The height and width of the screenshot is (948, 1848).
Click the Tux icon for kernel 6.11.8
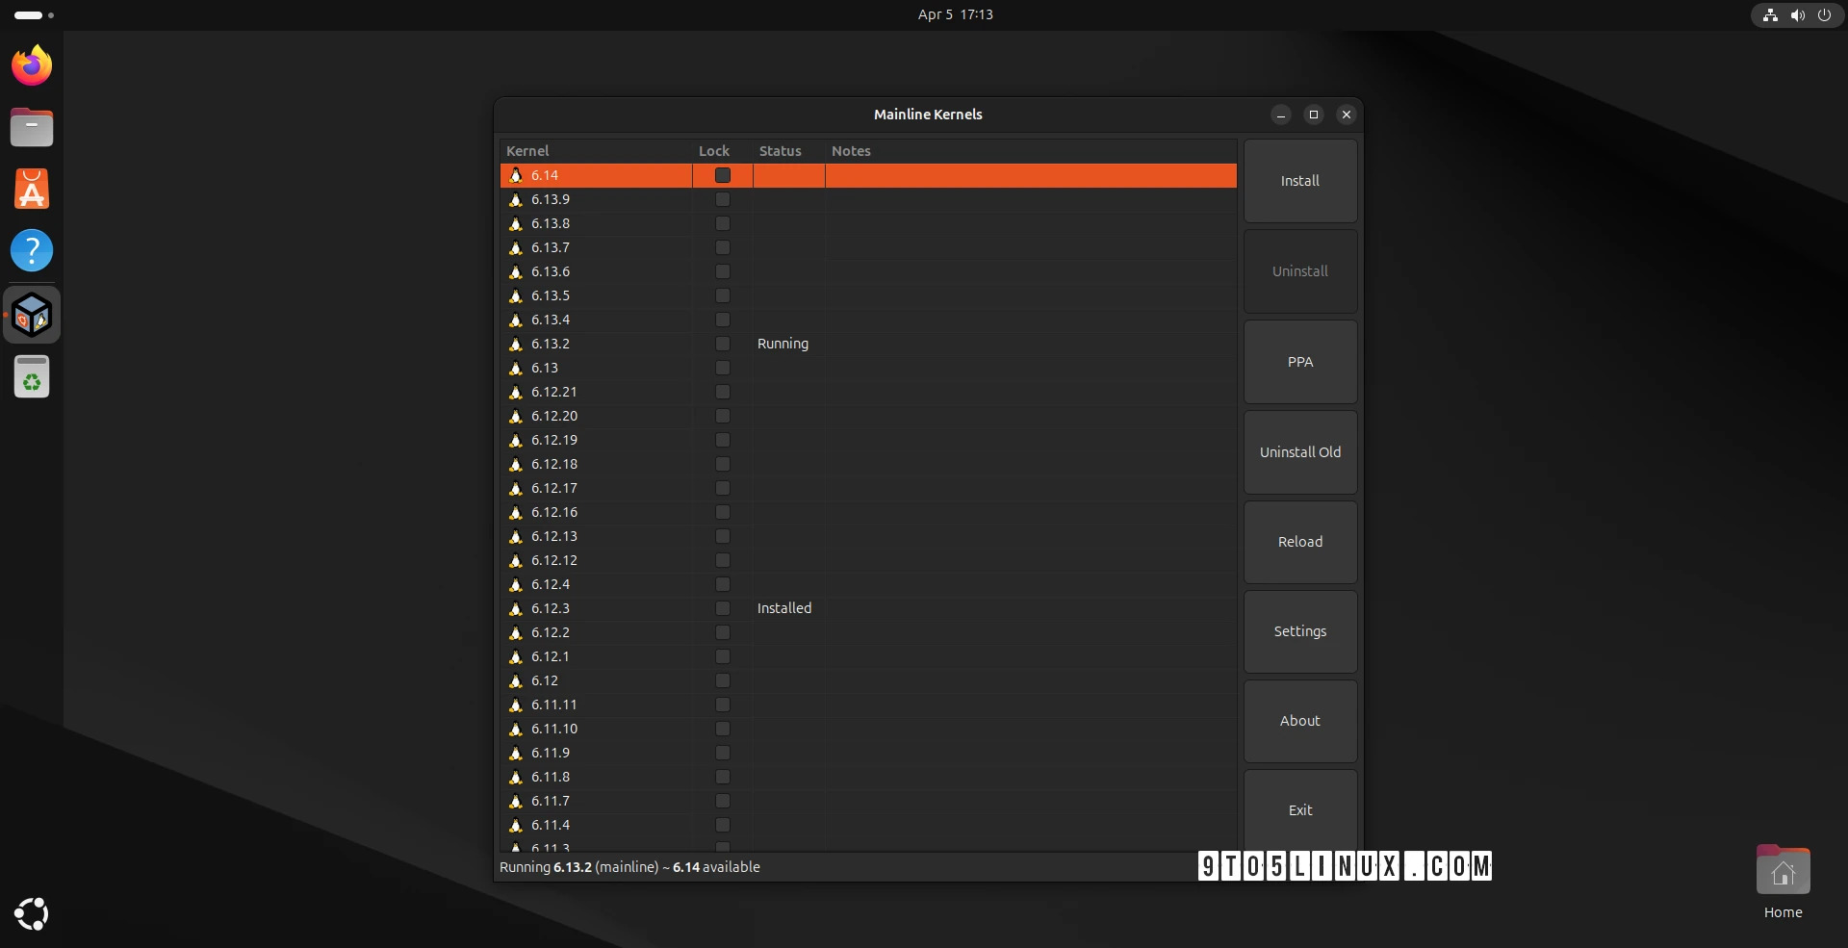click(516, 777)
